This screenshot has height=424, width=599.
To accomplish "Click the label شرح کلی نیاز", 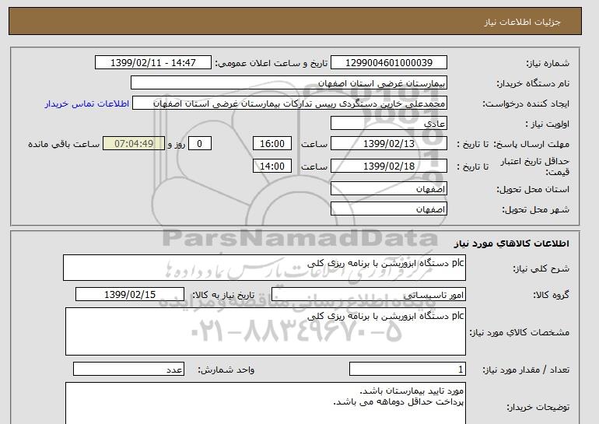I will 541,268.
